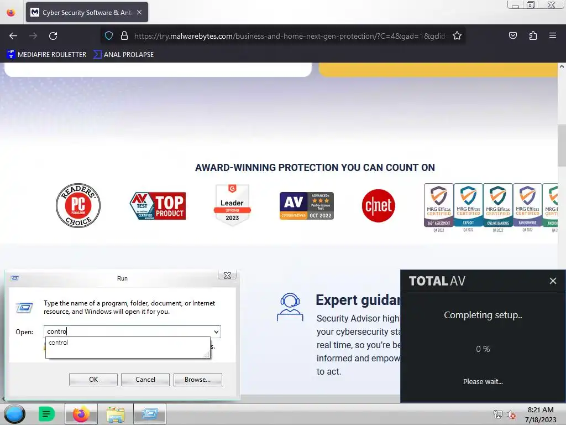The image size is (566, 425).
Task: Open Firefox from the taskbar
Action: click(x=81, y=414)
